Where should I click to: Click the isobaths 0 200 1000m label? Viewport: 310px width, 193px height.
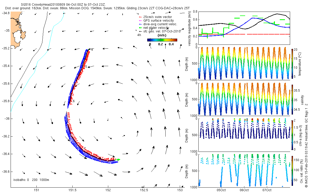(x=31, y=180)
